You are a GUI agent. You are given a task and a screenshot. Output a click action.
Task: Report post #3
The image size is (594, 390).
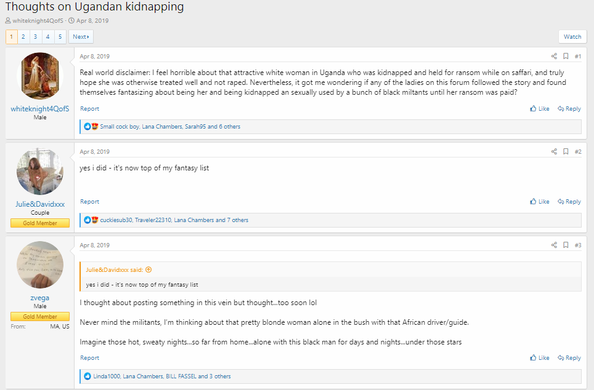[89, 358]
